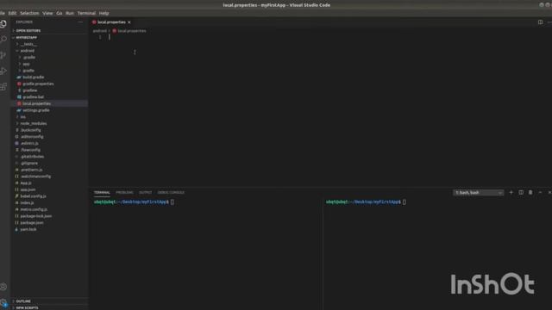This screenshot has width=552, height=310.
Task: Maximize the panel with chevron icon
Action: [540, 193]
